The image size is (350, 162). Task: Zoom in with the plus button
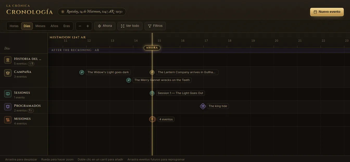88,26
